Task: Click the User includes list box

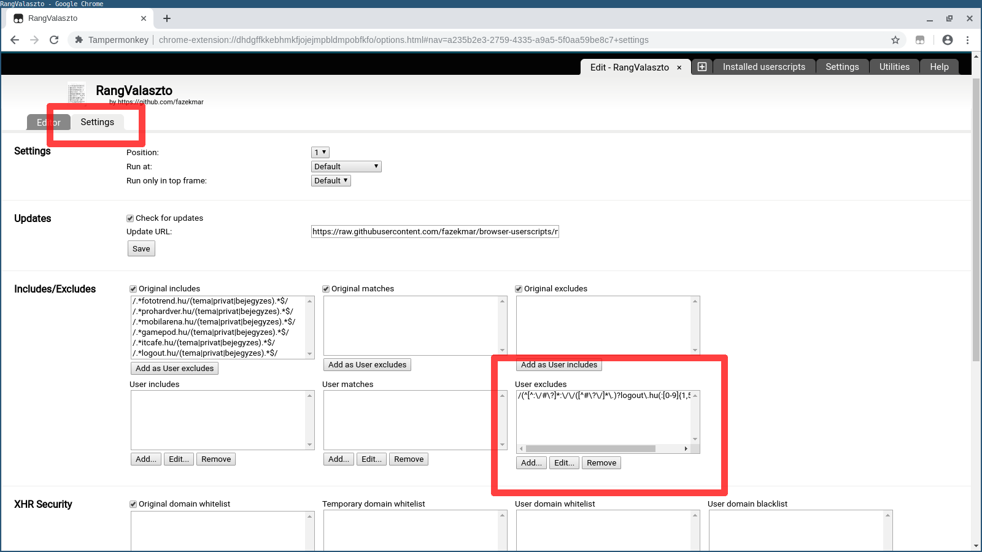Action: click(x=222, y=420)
